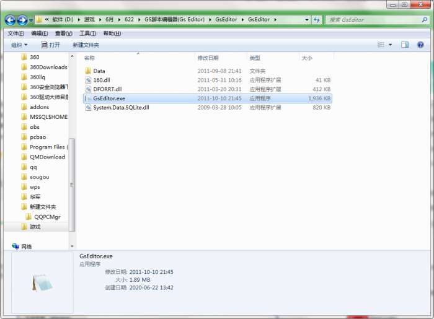Select the 160.dll file icon
Image resolution: width=434 pixels, height=319 pixels.
(88, 80)
